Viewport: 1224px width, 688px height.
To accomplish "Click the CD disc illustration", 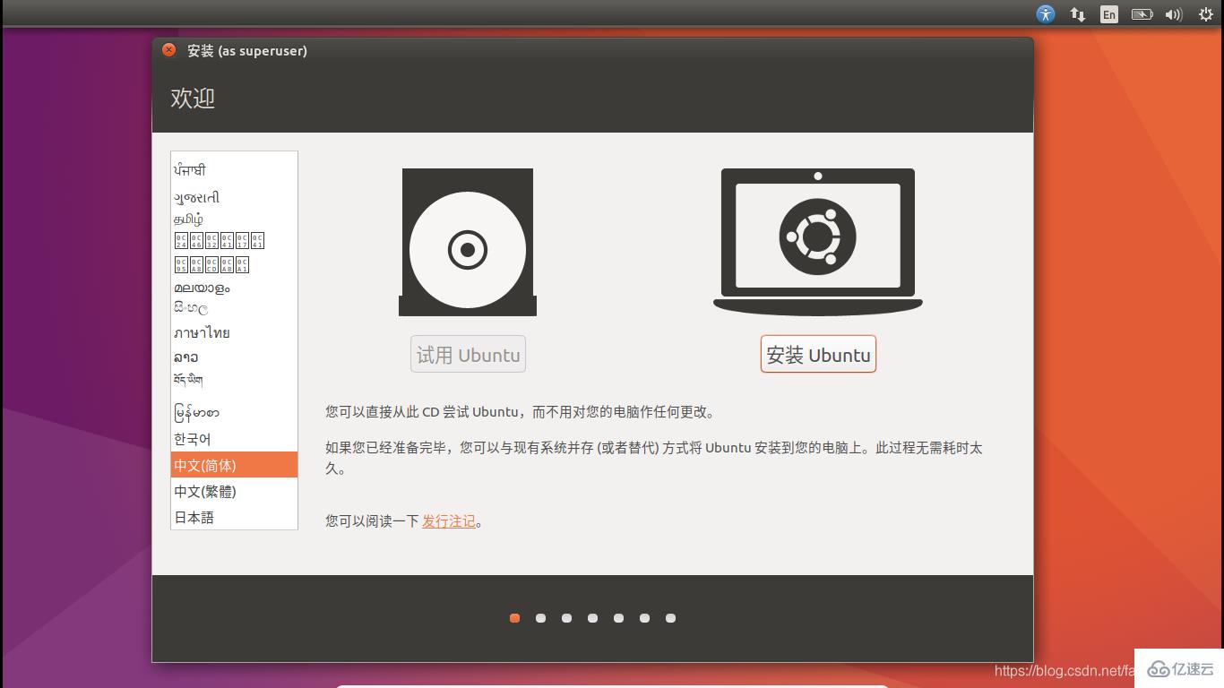I will click(x=468, y=242).
